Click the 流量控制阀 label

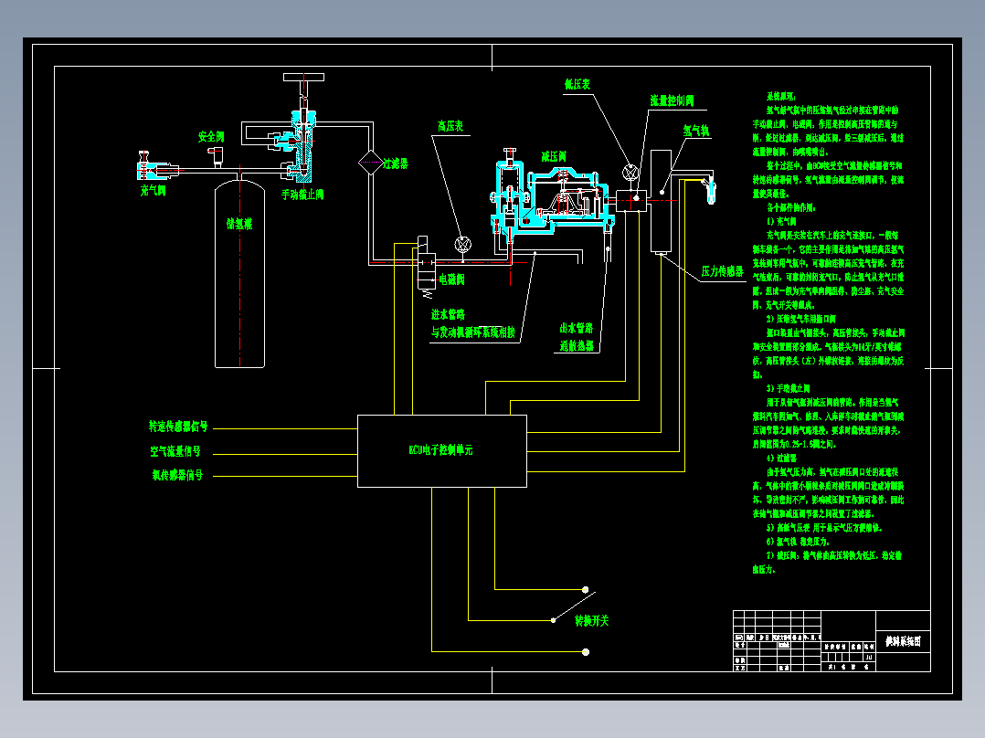pyautogui.click(x=672, y=100)
